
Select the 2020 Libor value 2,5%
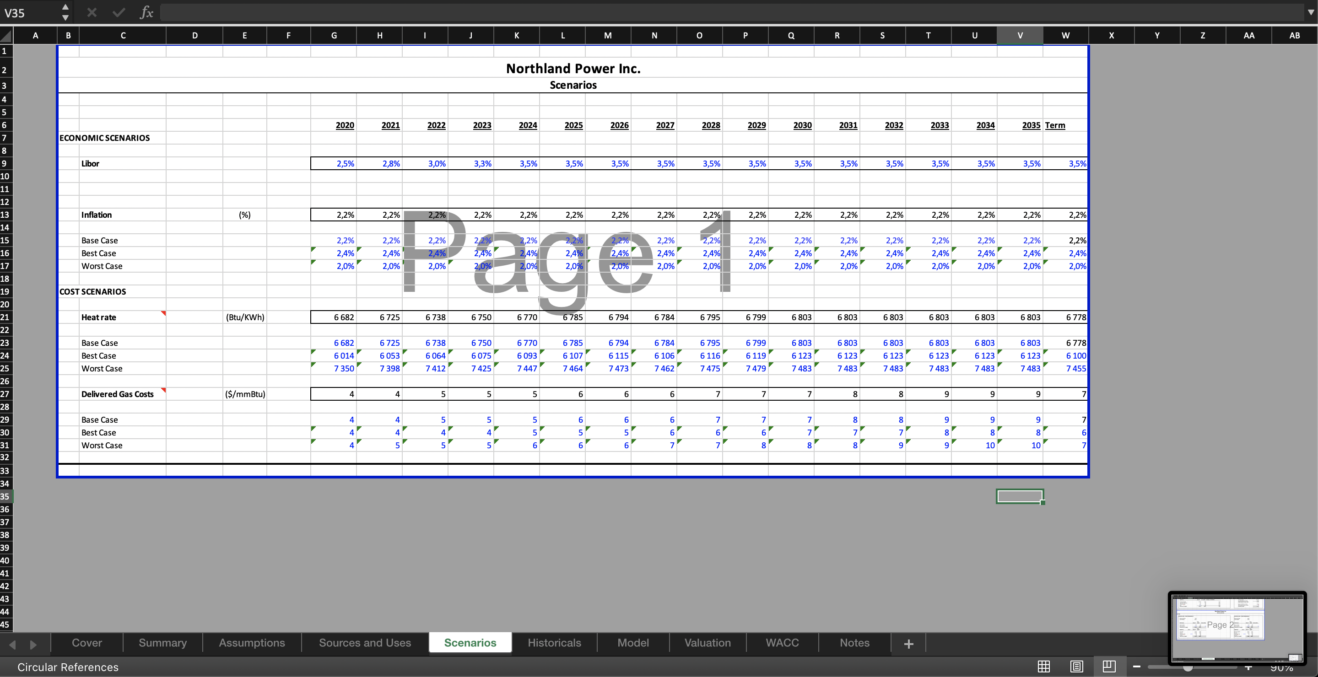click(334, 164)
